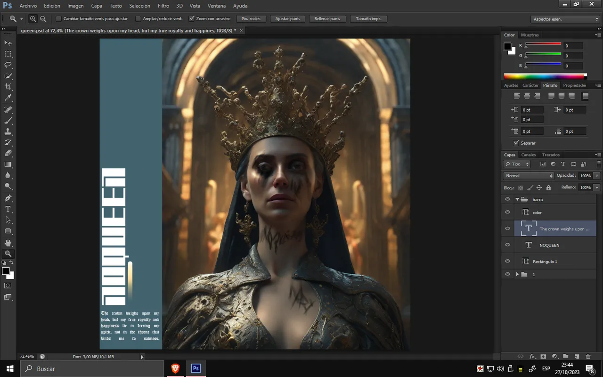Select the Lasso tool

(8, 65)
